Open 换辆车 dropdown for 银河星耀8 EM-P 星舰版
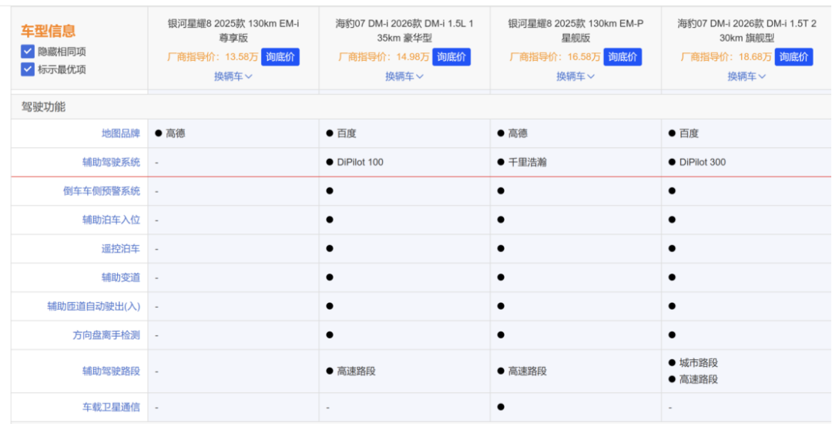 575,76
